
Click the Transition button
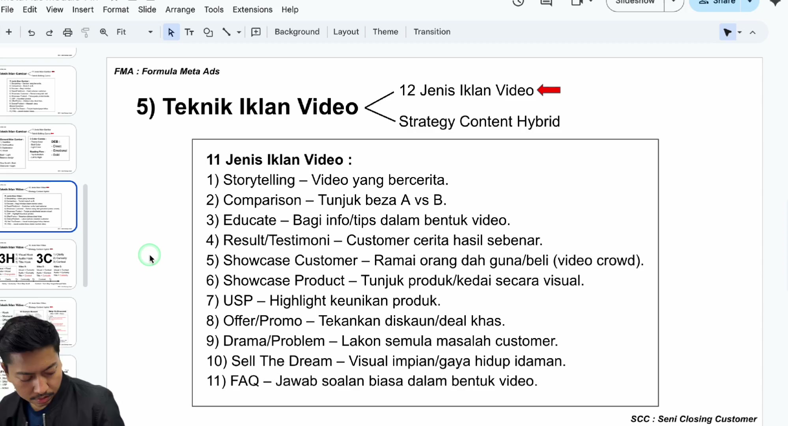click(432, 32)
